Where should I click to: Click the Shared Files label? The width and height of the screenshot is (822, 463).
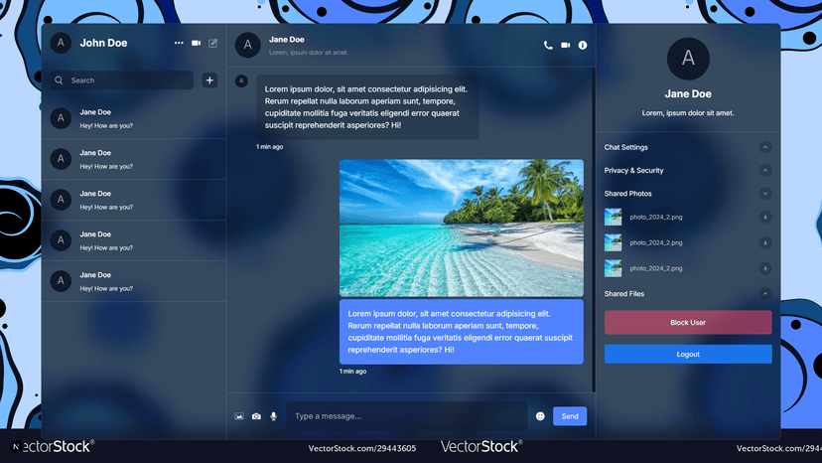coord(623,293)
